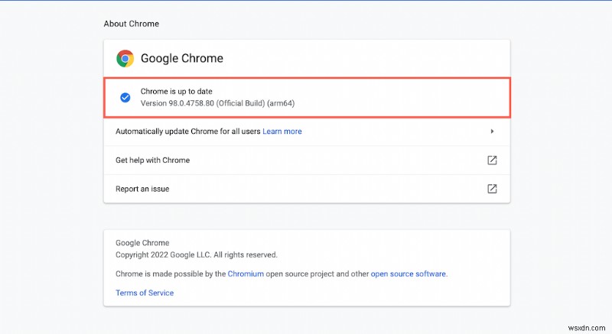The height and width of the screenshot is (334, 612).
Task: Open the open source software link
Action: pyautogui.click(x=408, y=274)
